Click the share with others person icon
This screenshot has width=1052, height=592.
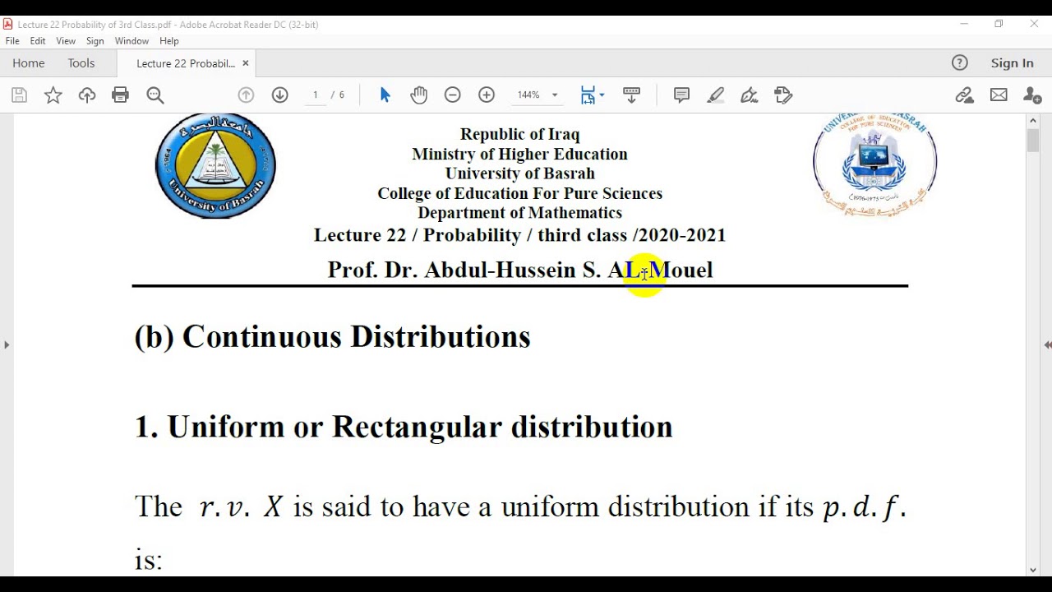1032,95
